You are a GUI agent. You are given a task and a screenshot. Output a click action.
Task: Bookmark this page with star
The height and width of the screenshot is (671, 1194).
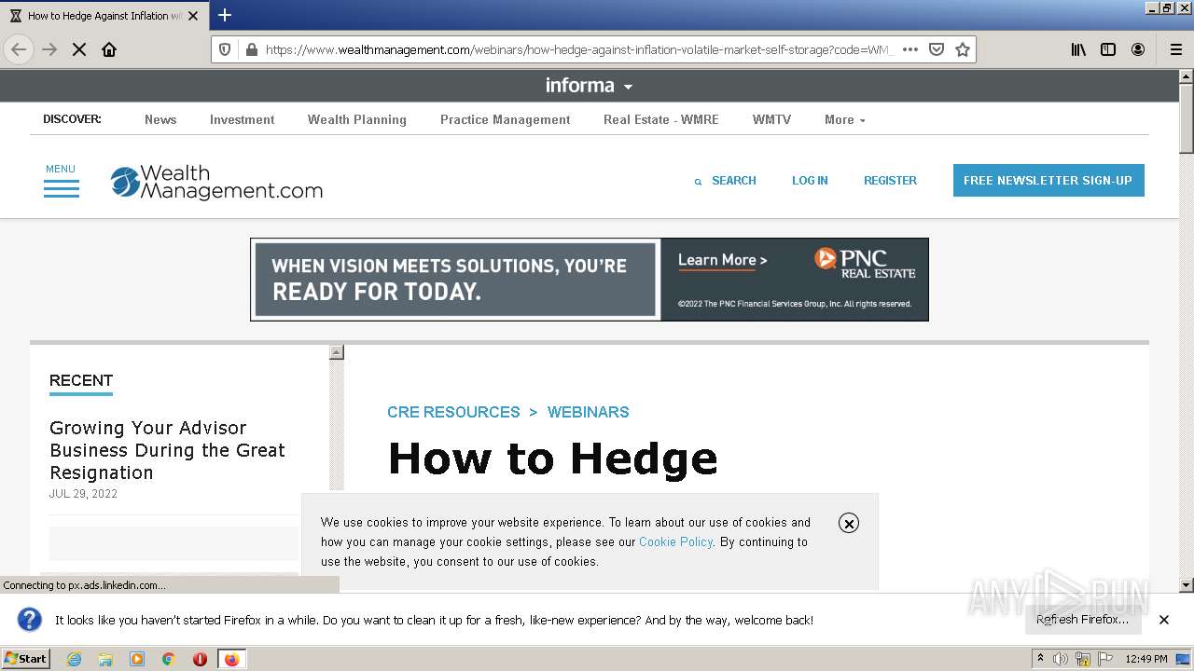(x=963, y=49)
